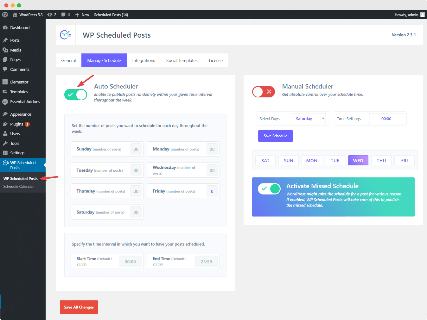427x320 pixels.
Task: Open the Select Days dropdown showing Saturday
Action: coord(309,119)
